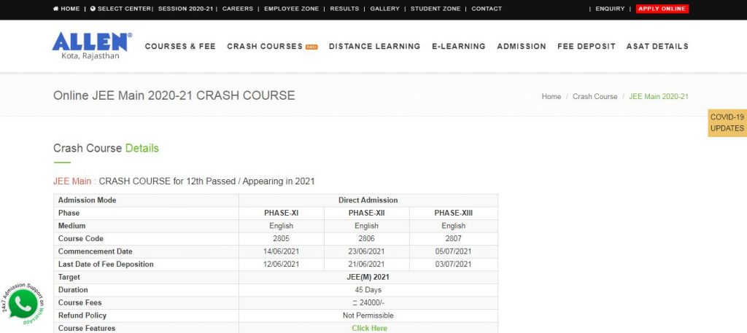Open Careers page from top bar

tap(238, 9)
